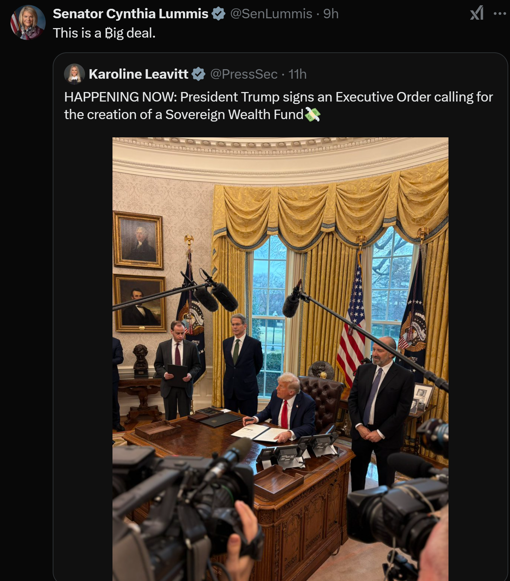This screenshot has width=510, height=581.
Task: Enlarge the Oval Office signing photo
Action: coord(280,359)
